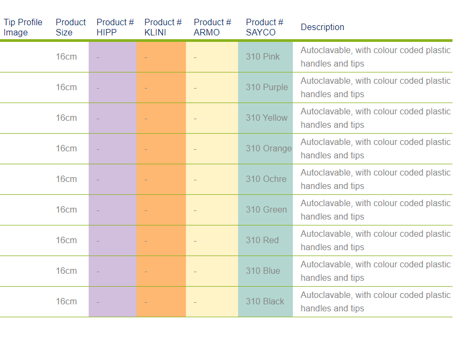Pick the 310 Blue product cell
The image size is (467, 350).
coord(263,271)
